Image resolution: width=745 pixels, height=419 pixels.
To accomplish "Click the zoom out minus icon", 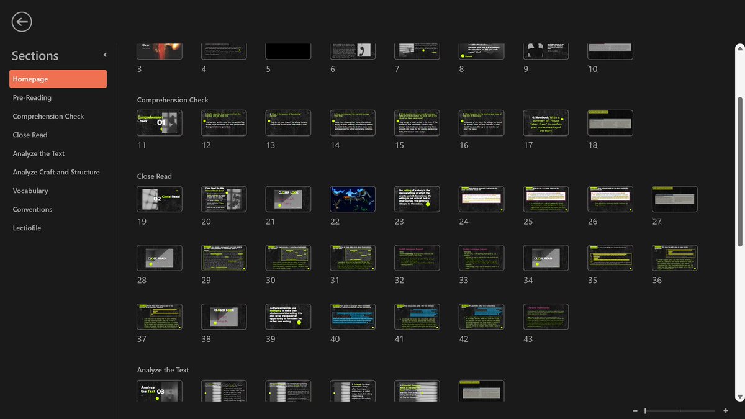I will coord(634,411).
